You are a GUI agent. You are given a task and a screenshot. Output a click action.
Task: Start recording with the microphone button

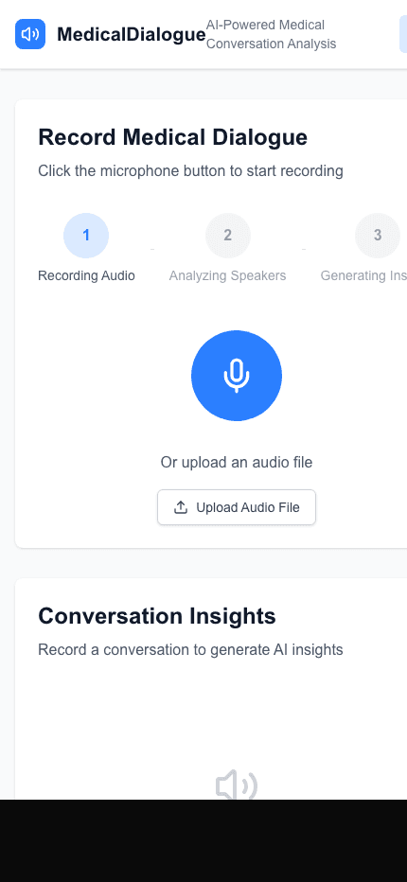(x=237, y=375)
